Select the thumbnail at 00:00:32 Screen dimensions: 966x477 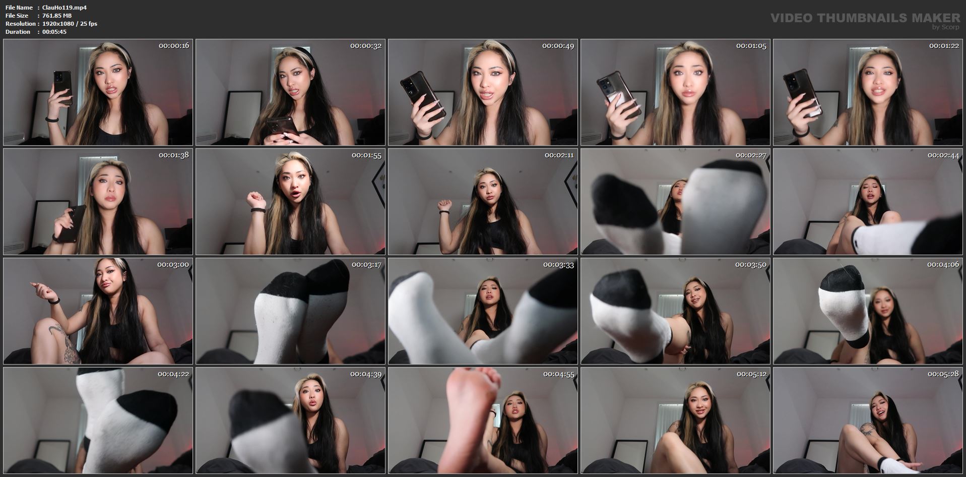coord(290,92)
